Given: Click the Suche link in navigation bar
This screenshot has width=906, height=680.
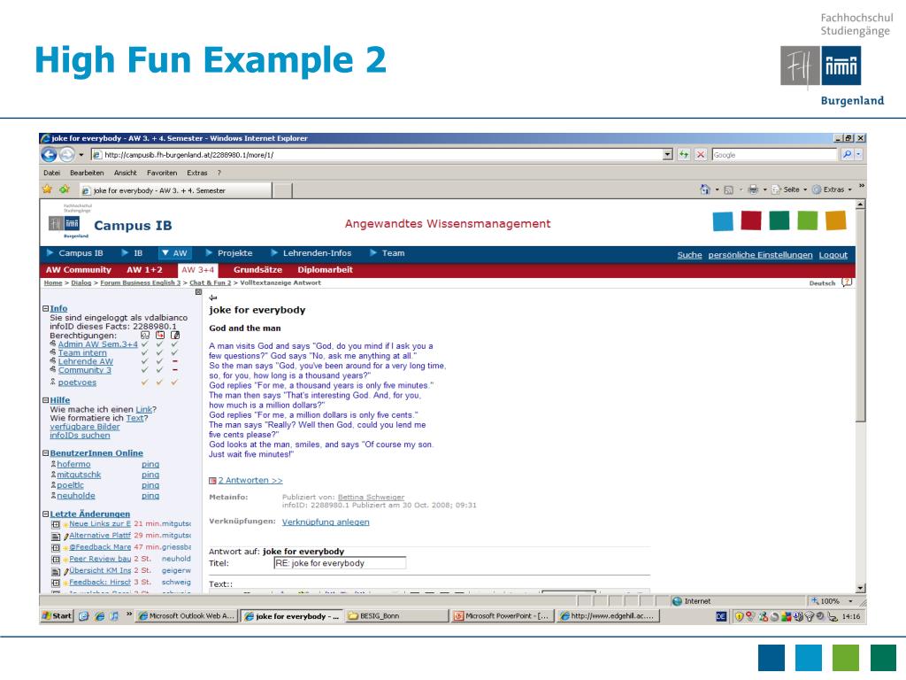Looking at the screenshot, I should [x=689, y=255].
